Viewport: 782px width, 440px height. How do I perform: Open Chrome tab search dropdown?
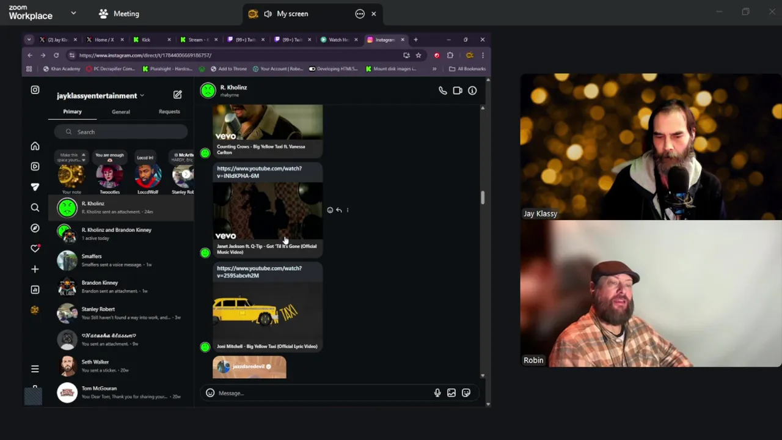click(x=29, y=40)
